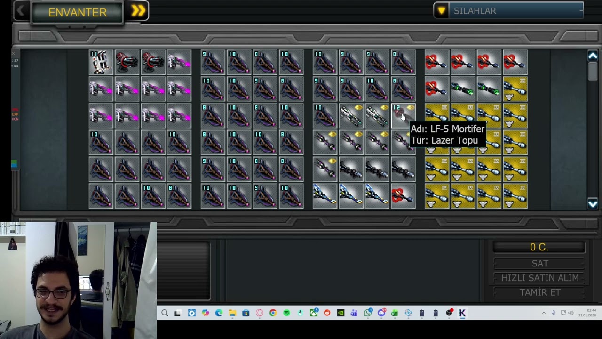Click the TAMİR ET repair button
The width and height of the screenshot is (602, 339).
pyautogui.click(x=539, y=292)
